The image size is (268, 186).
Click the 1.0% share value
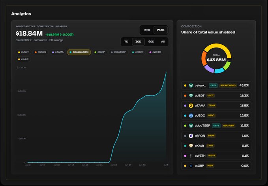click(x=245, y=136)
